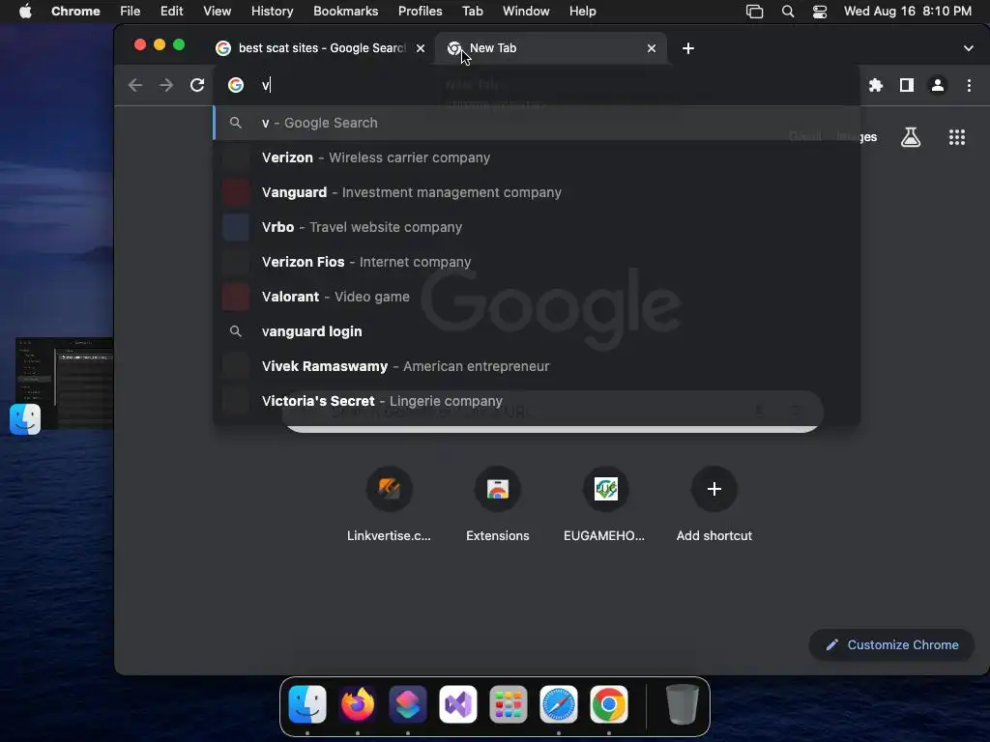Viewport: 990px width, 742px height.
Task: Close the New Tab tab
Action: click(652, 48)
